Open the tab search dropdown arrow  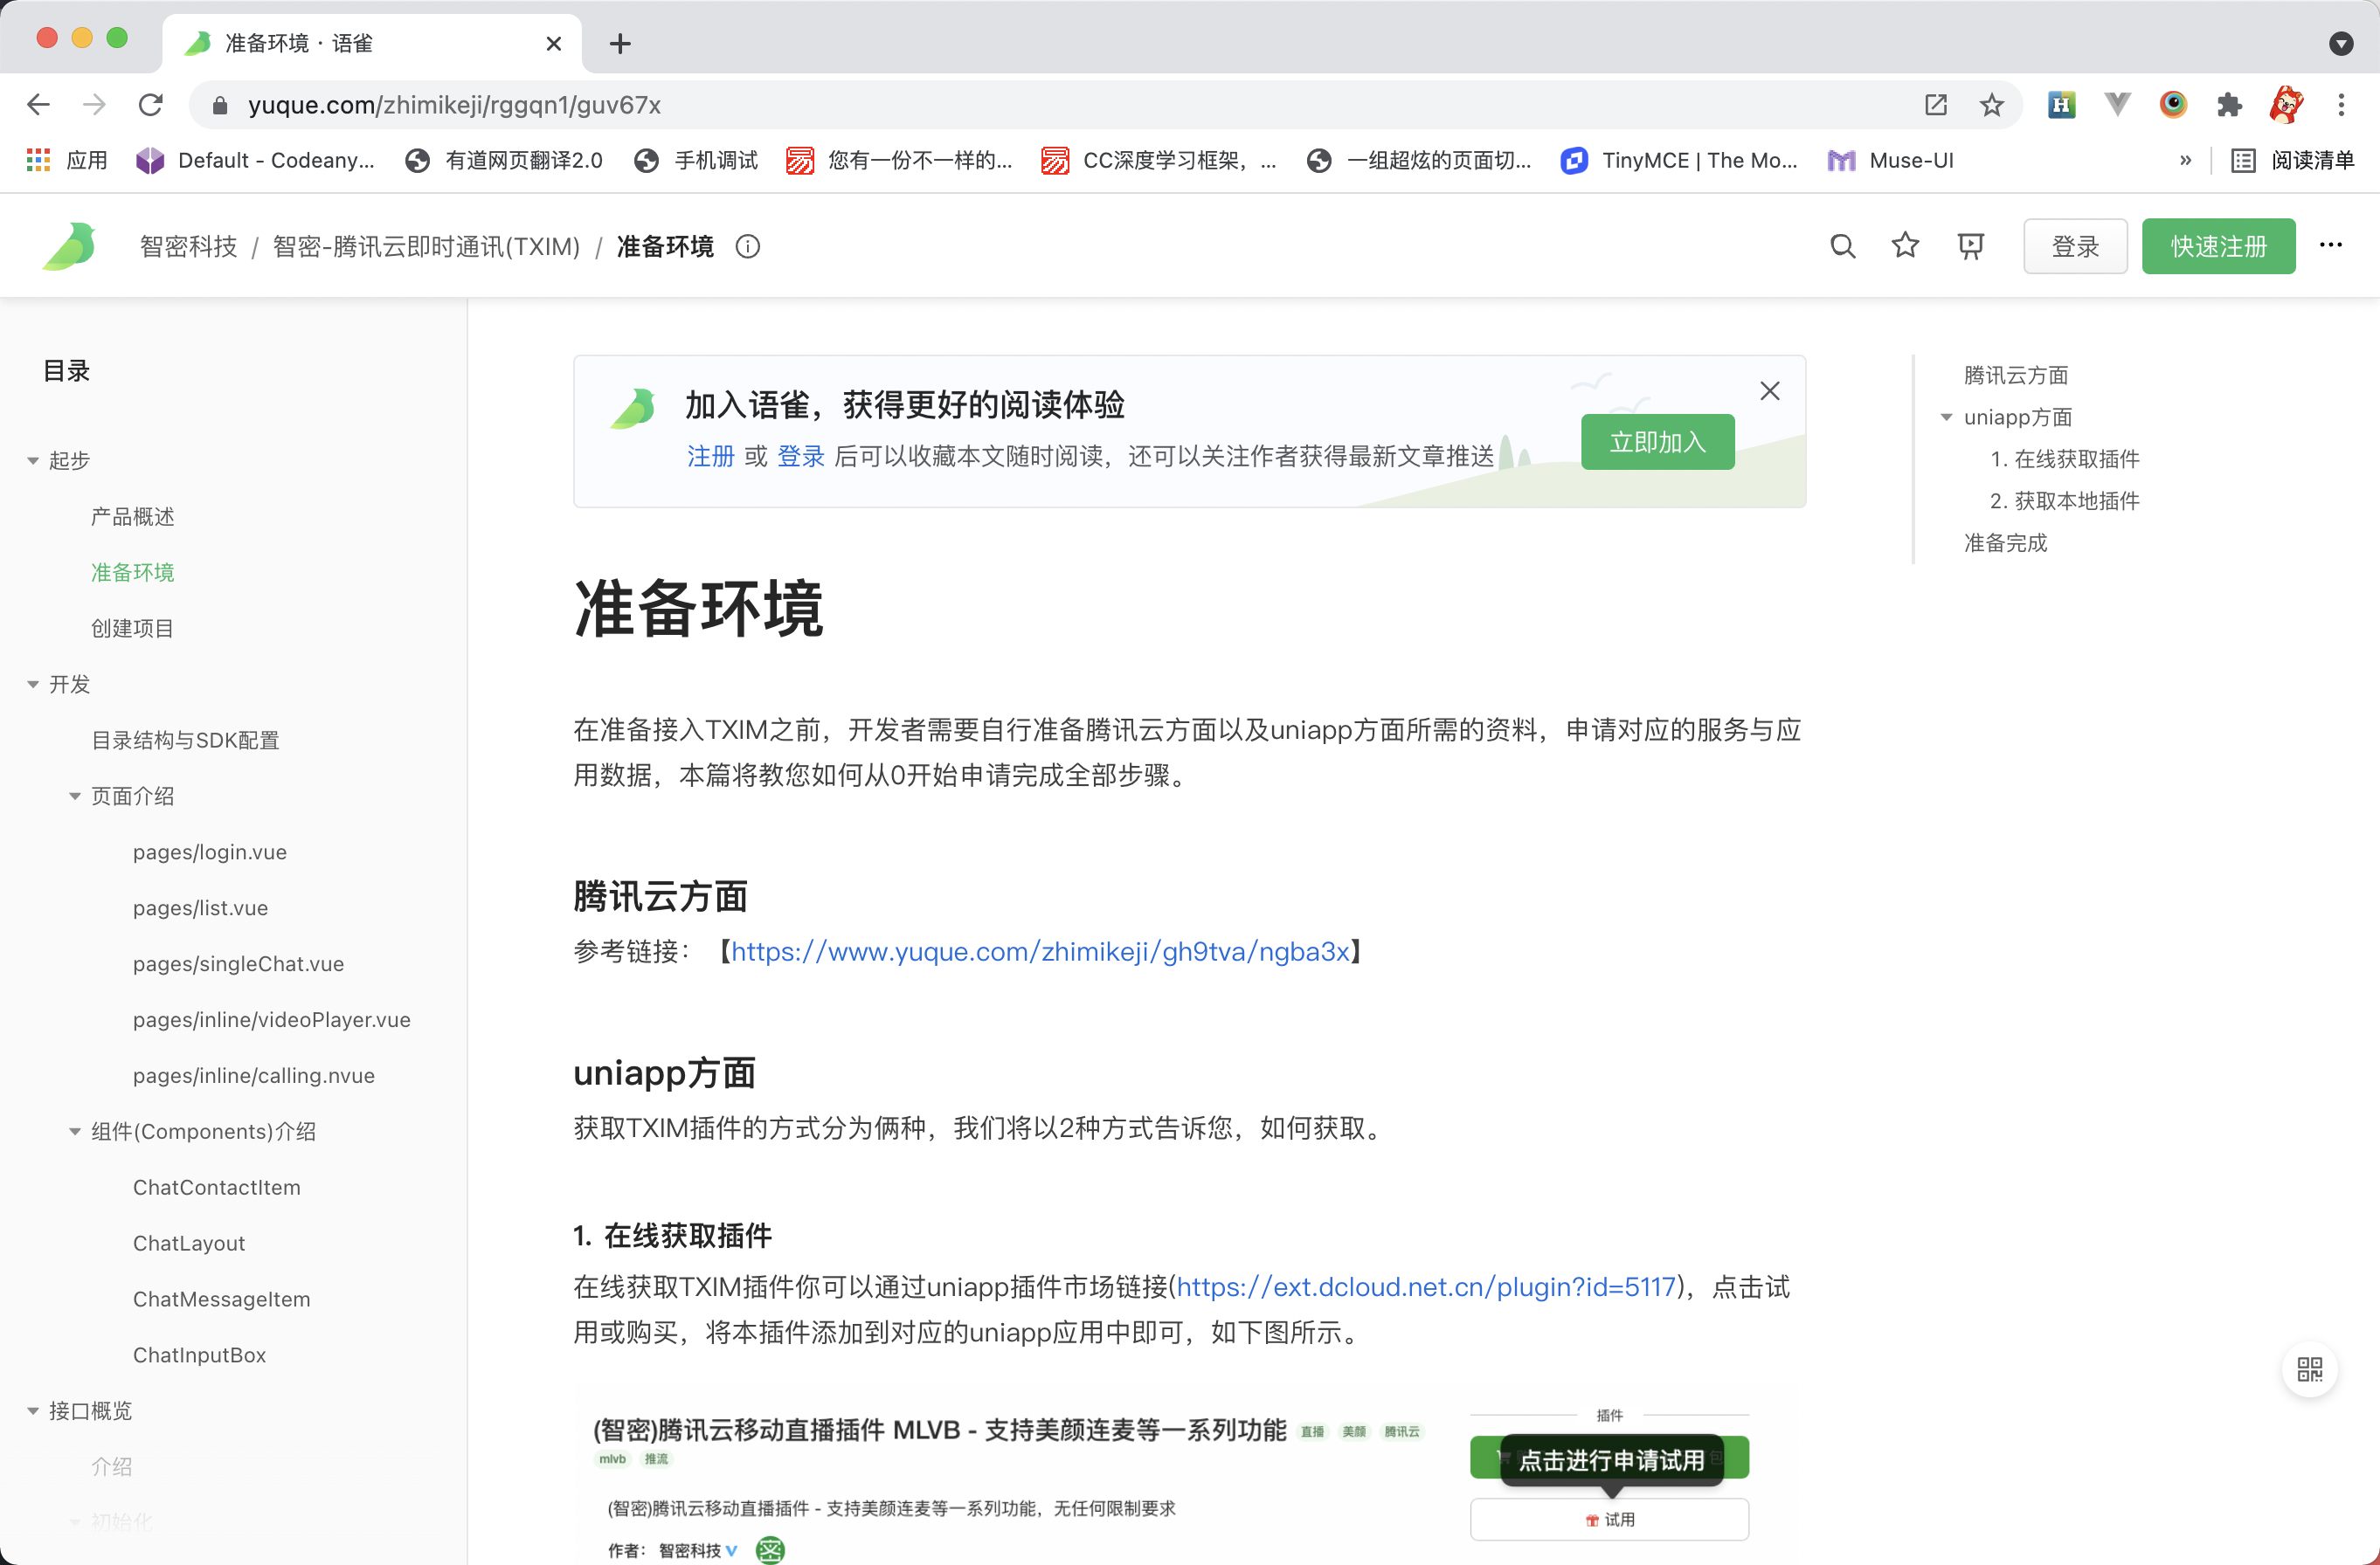click(x=2341, y=43)
